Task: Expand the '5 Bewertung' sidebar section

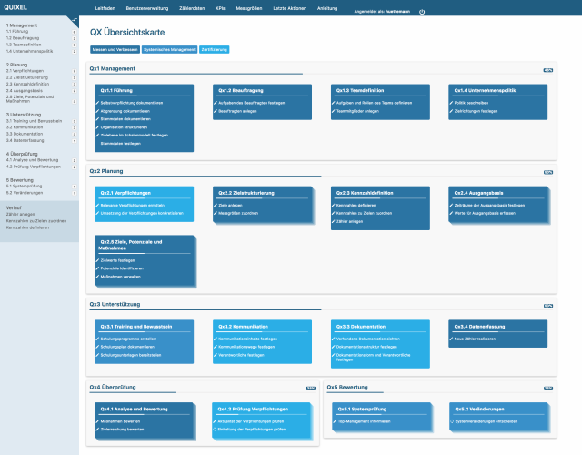Action: (x=19, y=180)
